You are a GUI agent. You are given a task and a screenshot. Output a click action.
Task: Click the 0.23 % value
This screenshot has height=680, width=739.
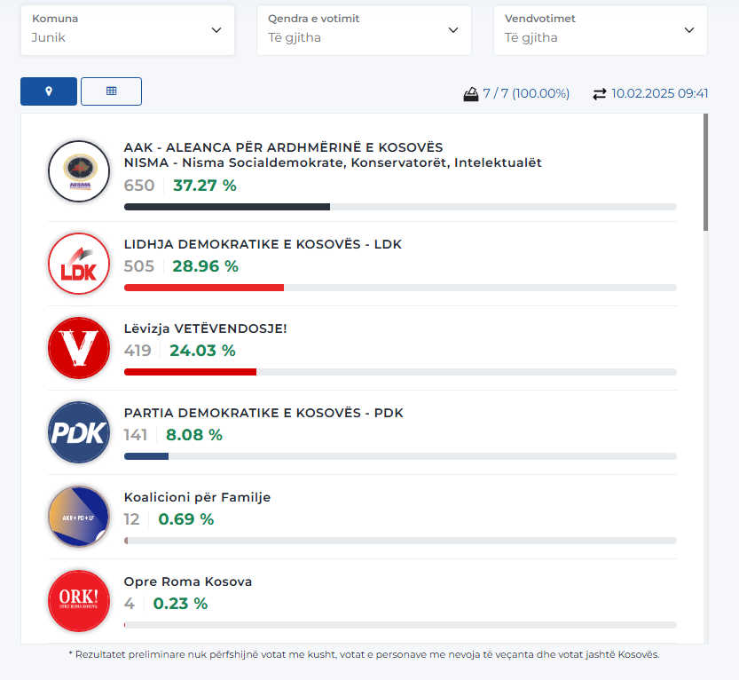pos(180,604)
